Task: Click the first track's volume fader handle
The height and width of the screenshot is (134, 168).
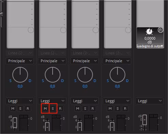Action: pos(15,122)
